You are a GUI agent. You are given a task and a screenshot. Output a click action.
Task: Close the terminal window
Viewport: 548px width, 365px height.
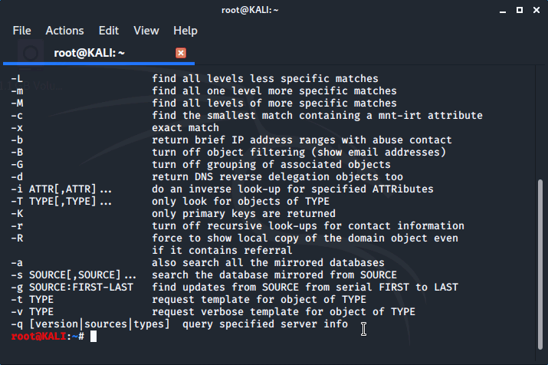click(537, 10)
